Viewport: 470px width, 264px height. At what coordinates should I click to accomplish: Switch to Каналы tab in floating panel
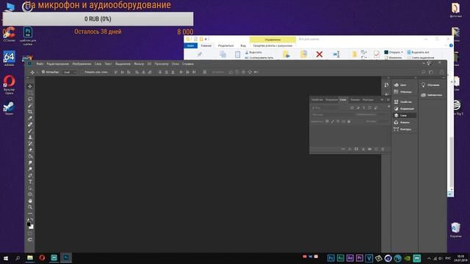tap(355, 100)
